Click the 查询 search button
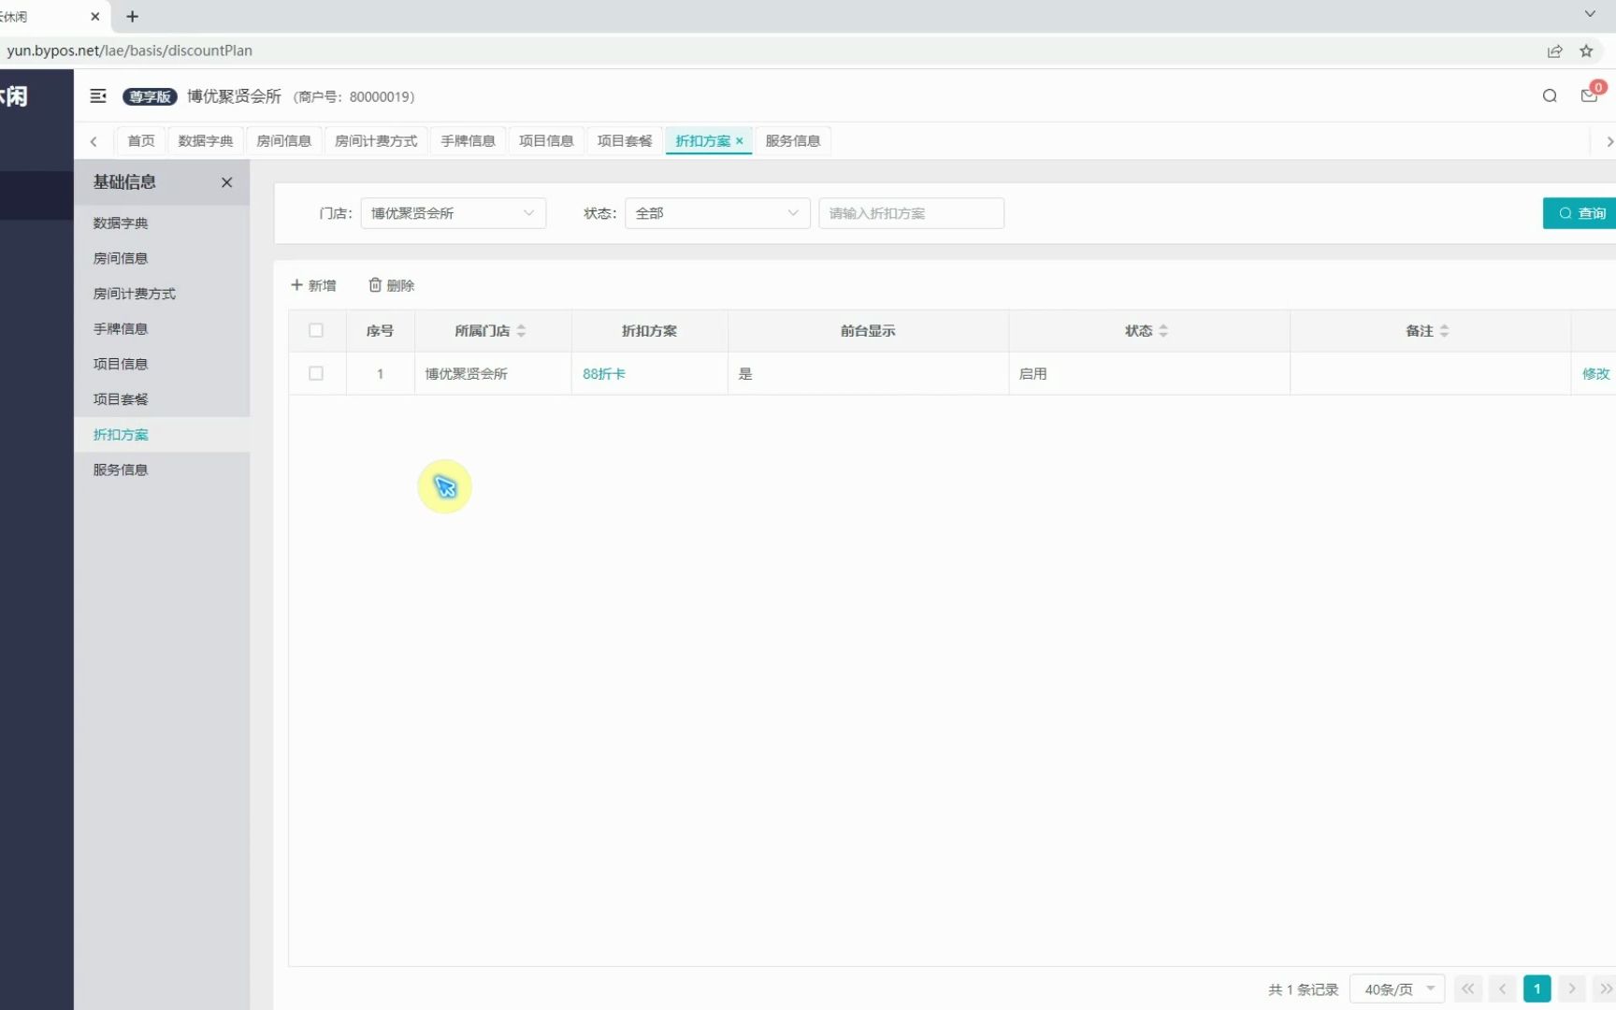This screenshot has width=1616, height=1010. (x=1580, y=213)
